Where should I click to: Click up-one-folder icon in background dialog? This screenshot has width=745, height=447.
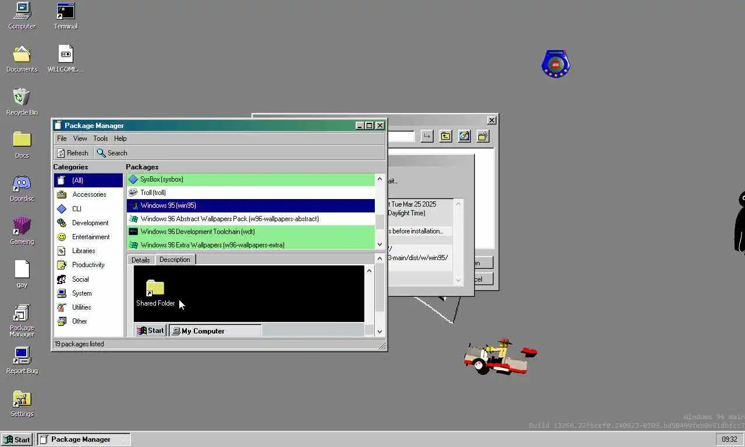pos(446,136)
